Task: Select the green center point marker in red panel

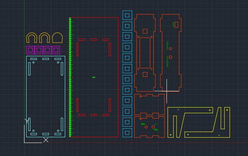Action: 94,77
